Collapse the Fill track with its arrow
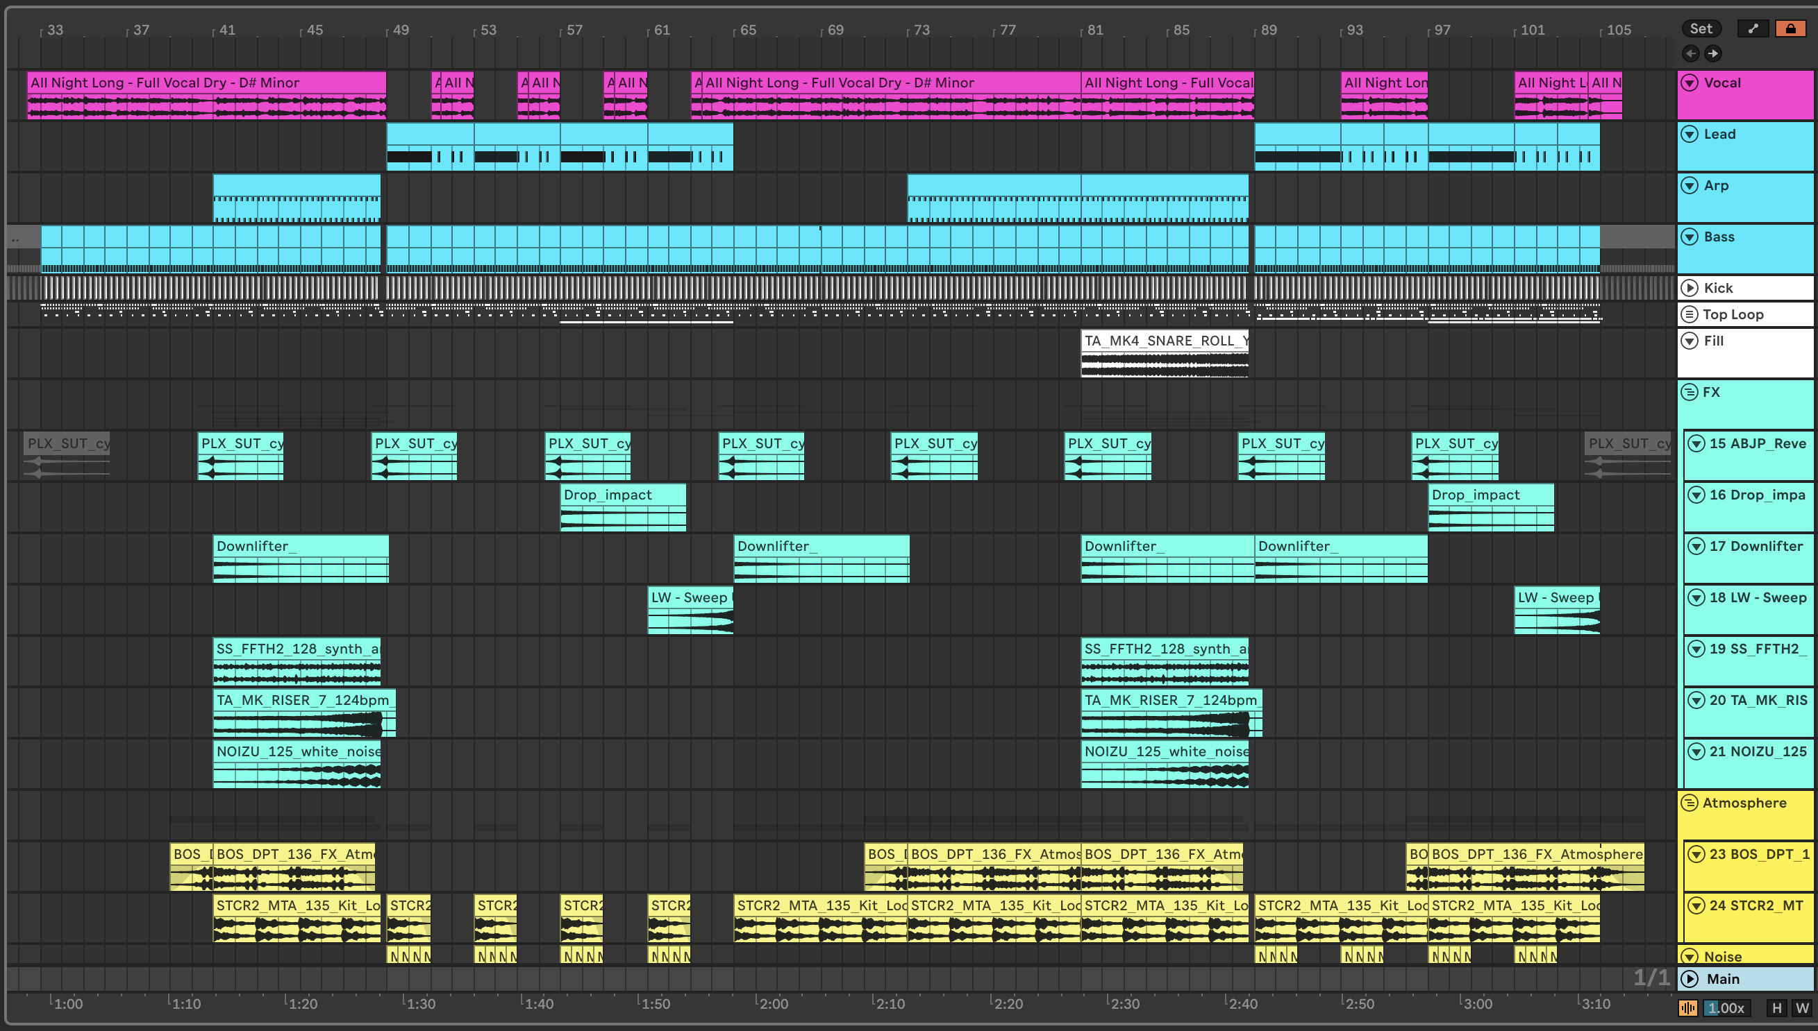This screenshot has width=1818, height=1031. (x=1690, y=341)
